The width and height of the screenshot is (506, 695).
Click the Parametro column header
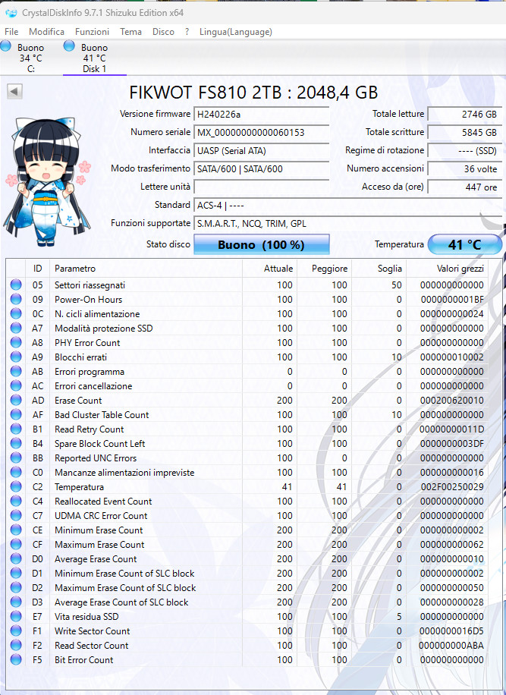146,268
